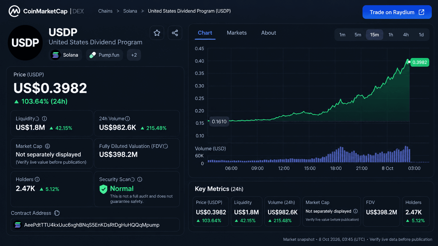The image size is (438, 246).
Task: Click the CoinMarketCap wordmark
Action: click(x=45, y=11)
